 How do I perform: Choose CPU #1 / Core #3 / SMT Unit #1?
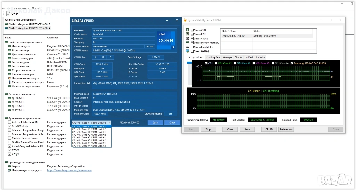coord(89,137)
